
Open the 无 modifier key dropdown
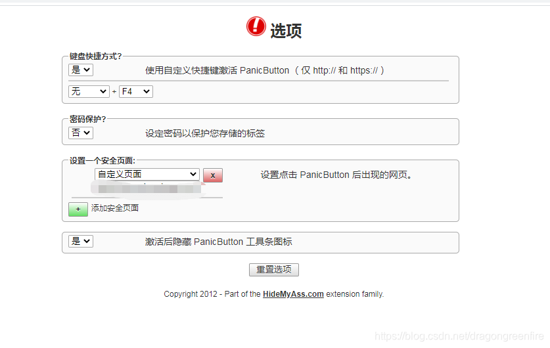point(89,91)
